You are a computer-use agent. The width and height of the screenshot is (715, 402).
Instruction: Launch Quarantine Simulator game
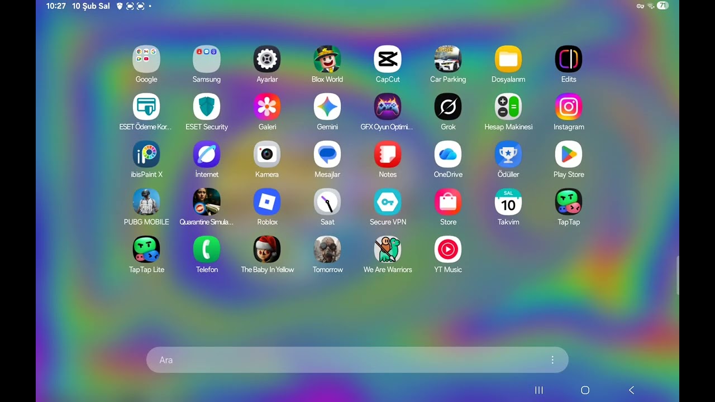(207, 202)
